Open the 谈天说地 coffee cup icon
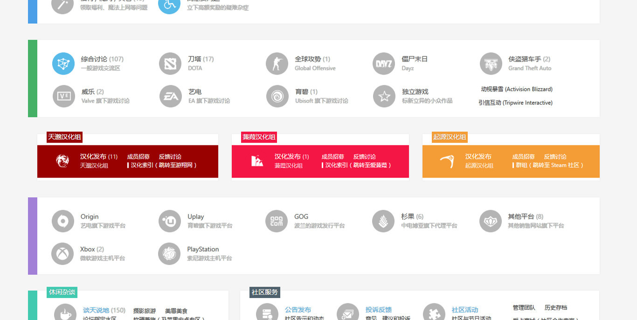The height and width of the screenshot is (320, 637). (65, 313)
